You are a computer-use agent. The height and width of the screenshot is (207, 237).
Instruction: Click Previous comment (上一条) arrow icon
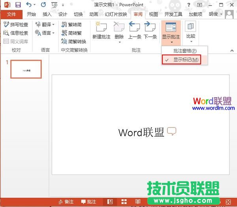134,27
